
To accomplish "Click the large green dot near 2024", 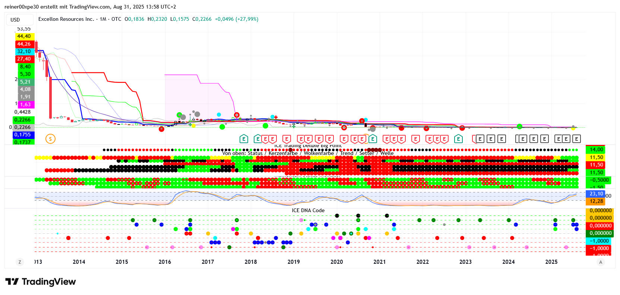I will coord(519,127).
